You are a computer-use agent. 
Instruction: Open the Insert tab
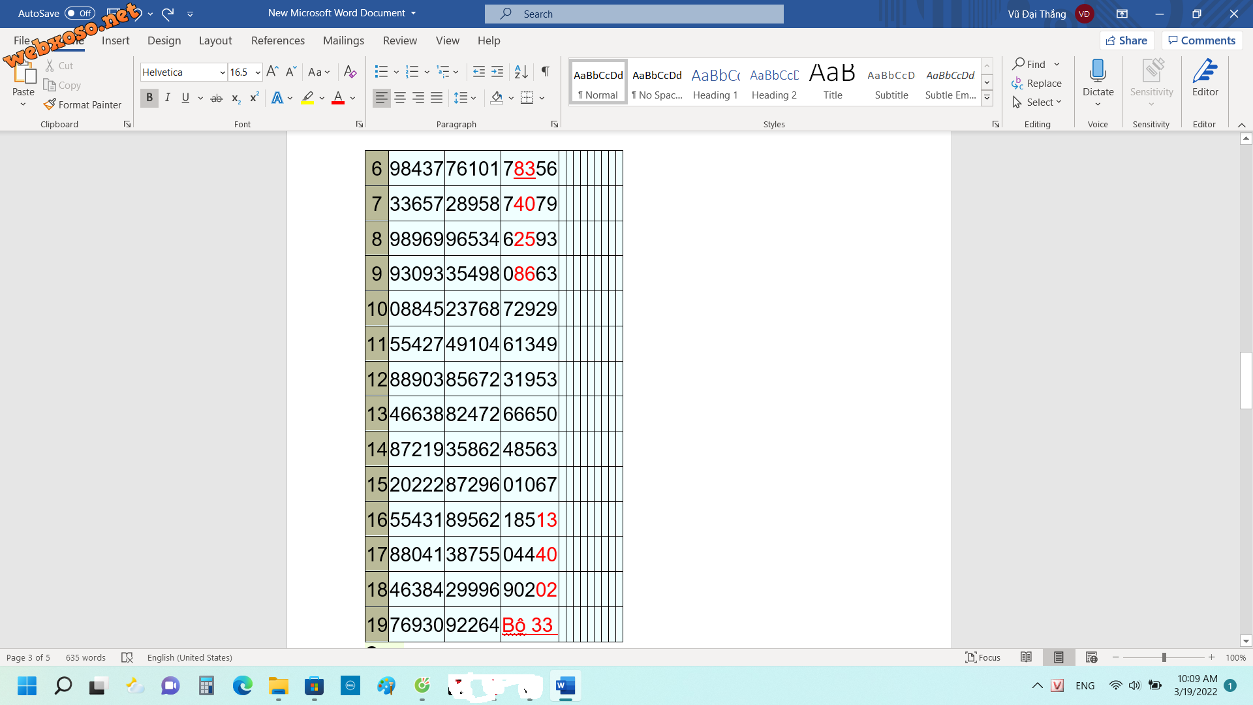116,40
